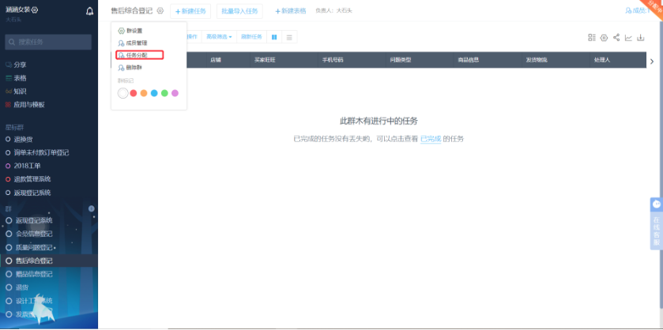663x330 pixels.
Task: Click the 搜索任务 search field
Action: tap(49, 42)
